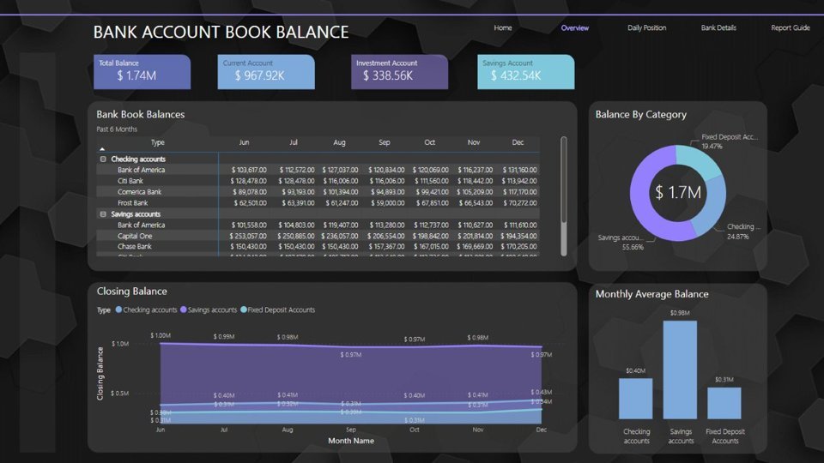
Task: Select the Comerica Bank row label
Action: [139, 192]
